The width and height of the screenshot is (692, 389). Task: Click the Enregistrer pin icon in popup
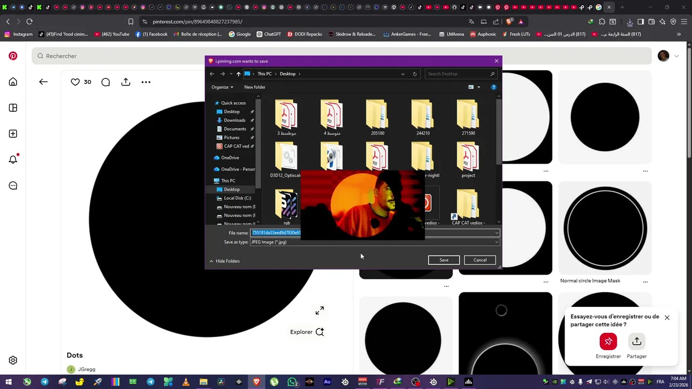click(x=608, y=341)
